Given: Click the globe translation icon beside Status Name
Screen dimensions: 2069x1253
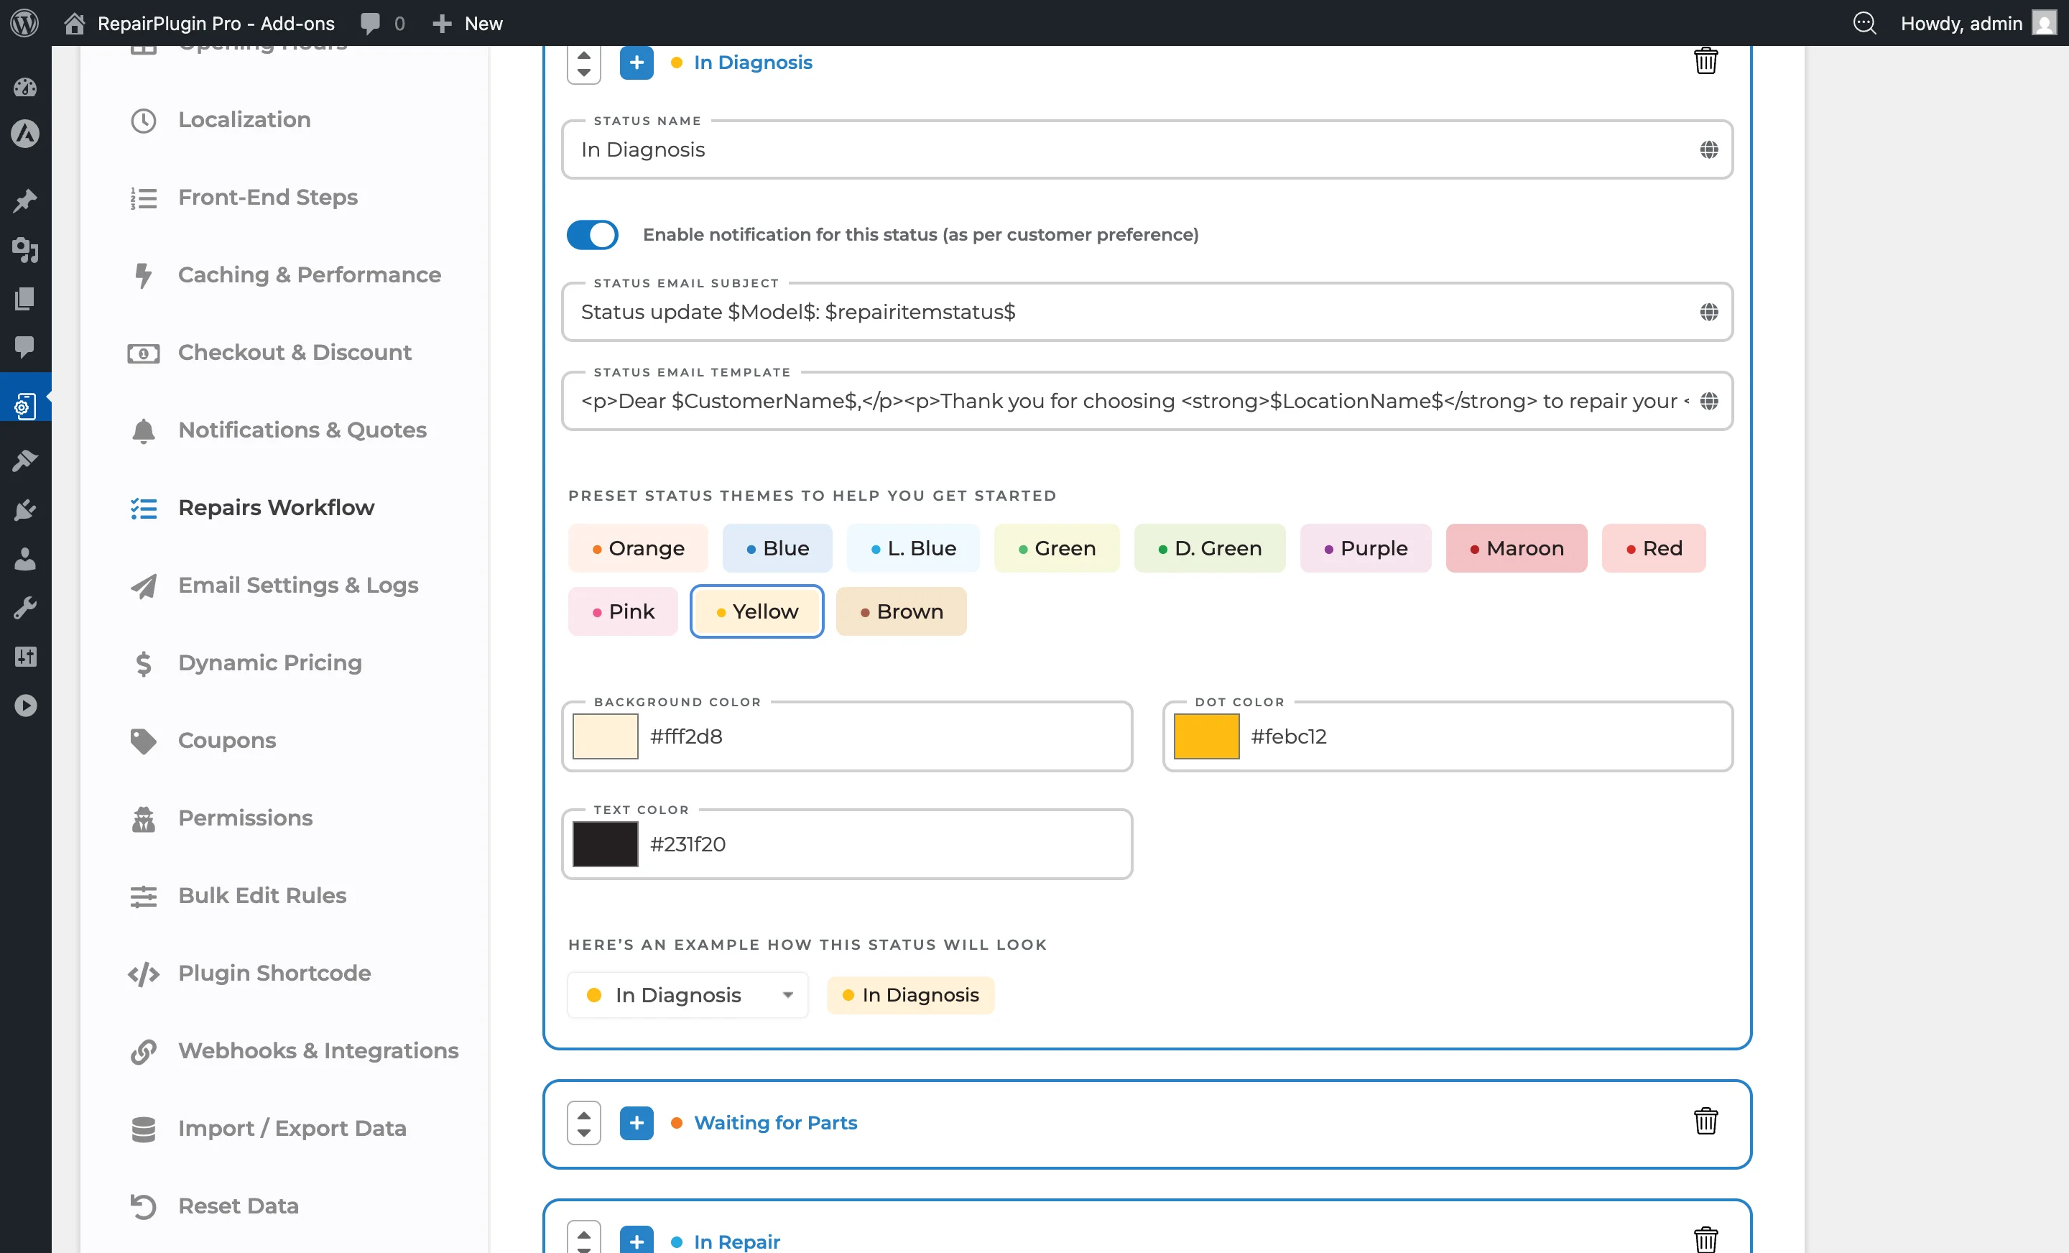Looking at the screenshot, I should pos(1711,149).
